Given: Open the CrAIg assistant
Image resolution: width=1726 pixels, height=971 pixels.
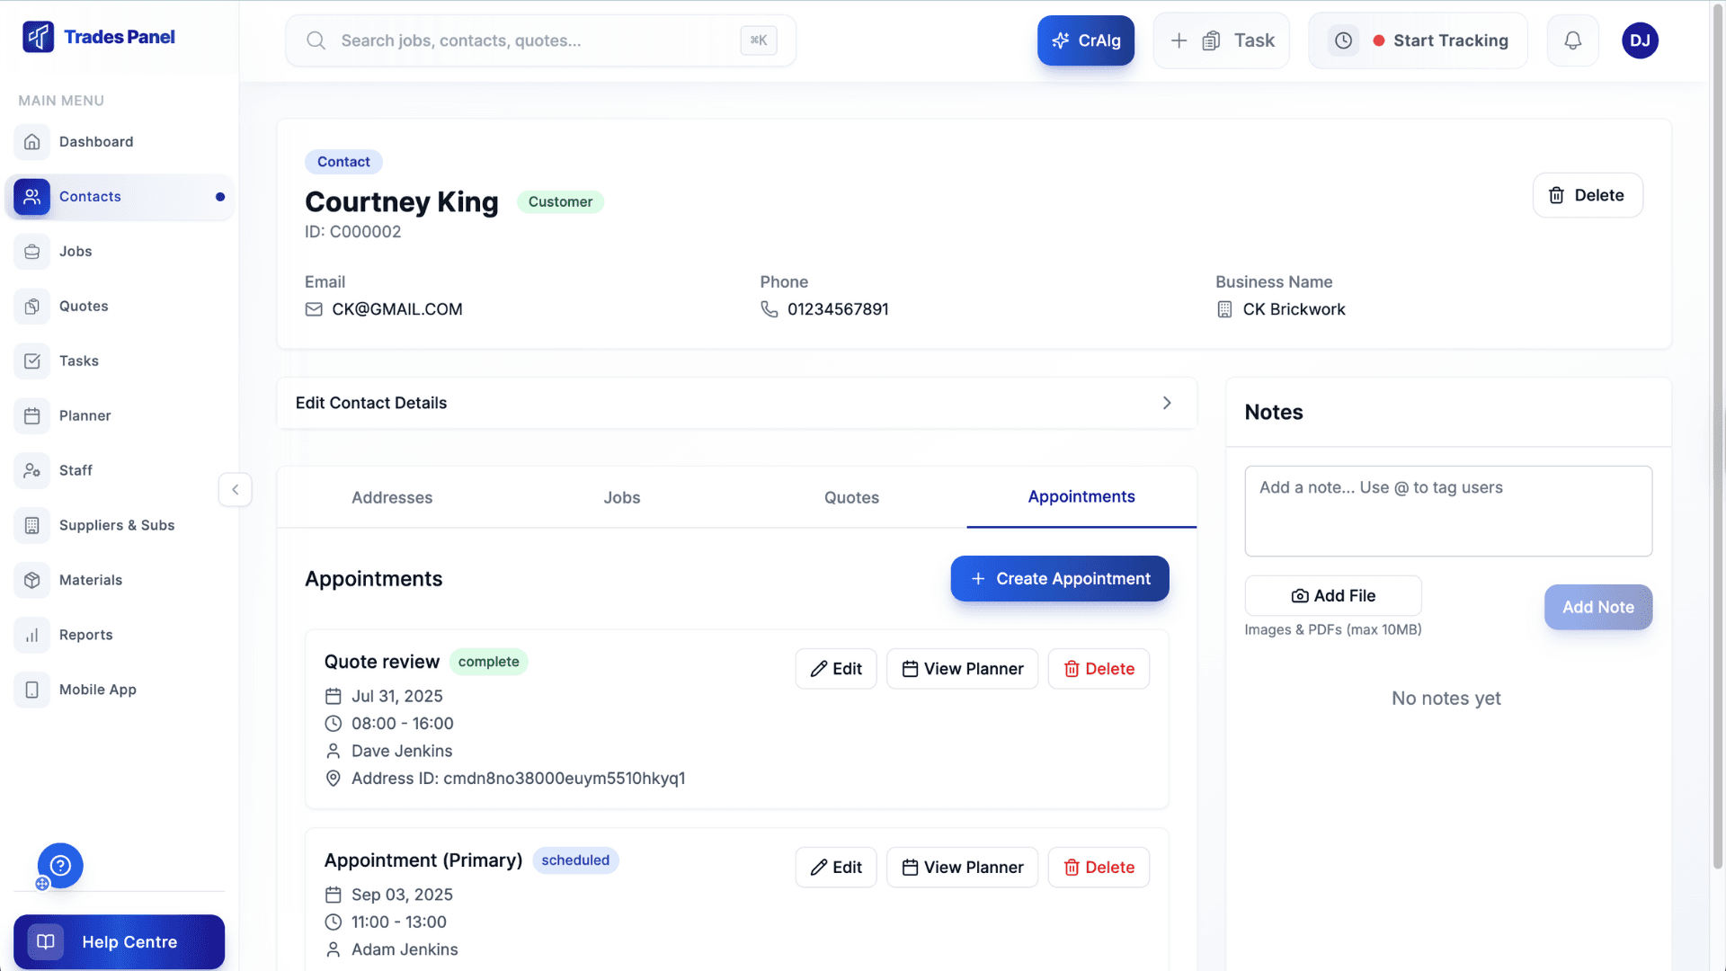Looking at the screenshot, I should tap(1086, 40).
